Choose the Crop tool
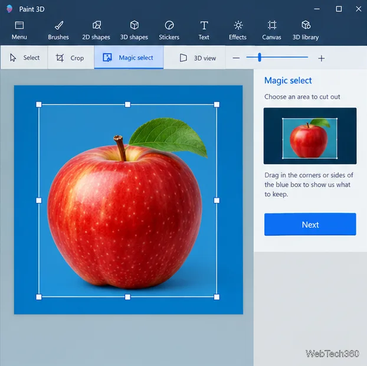This screenshot has width=367, height=366. pos(71,58)
